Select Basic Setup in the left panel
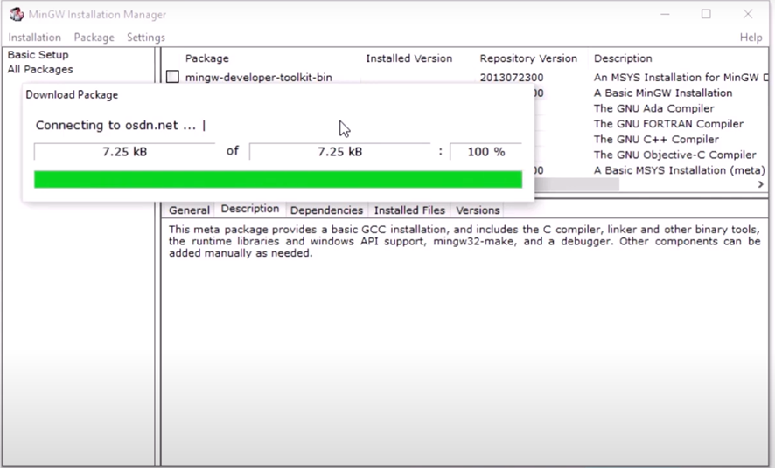The width and height of the screenshot is (775, 468). pos(38,55)
